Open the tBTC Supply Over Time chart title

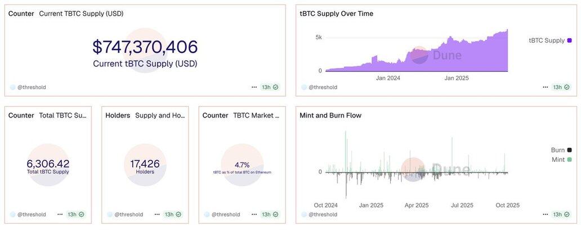[336, 13]
